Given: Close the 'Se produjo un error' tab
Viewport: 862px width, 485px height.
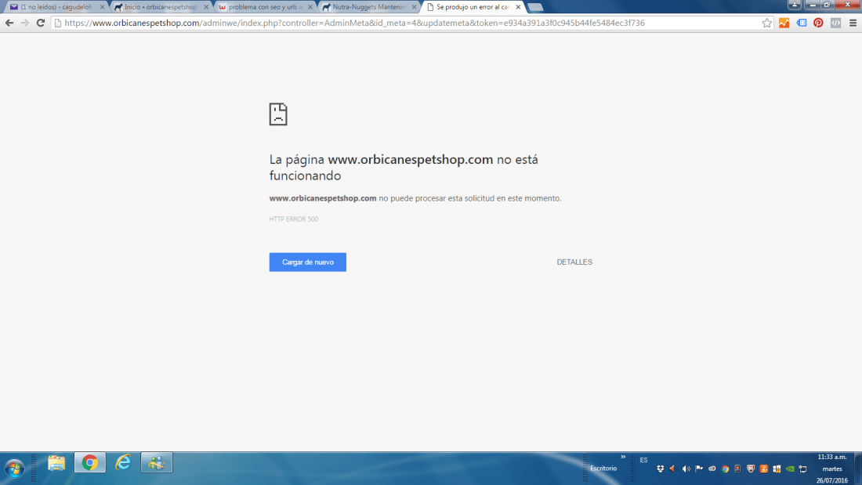Looking at the screenshot, I should tap(518, 7).
